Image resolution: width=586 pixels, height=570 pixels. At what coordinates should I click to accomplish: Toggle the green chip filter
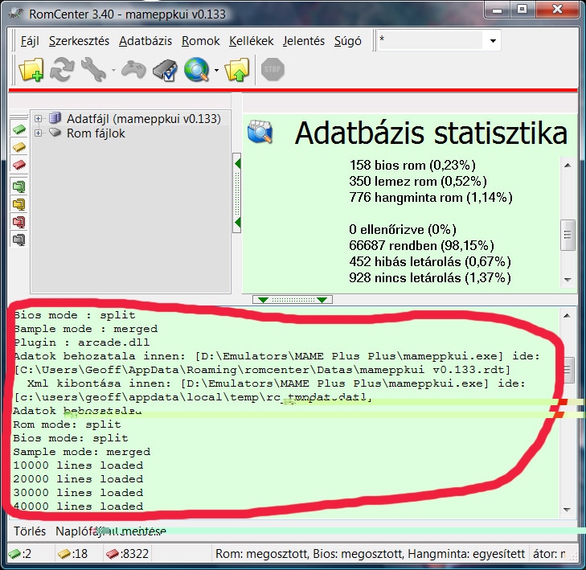click(x=19, y=129)
